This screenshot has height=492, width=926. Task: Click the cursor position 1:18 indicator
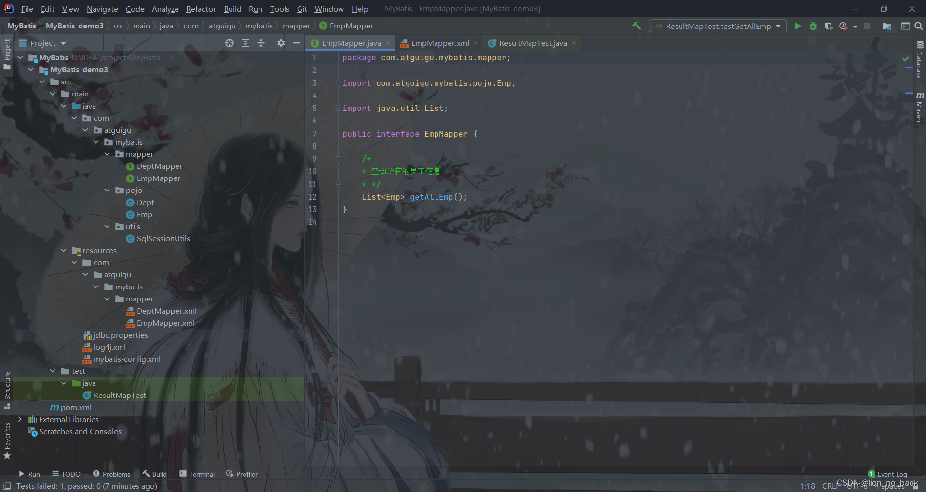(x=807, y=486)
